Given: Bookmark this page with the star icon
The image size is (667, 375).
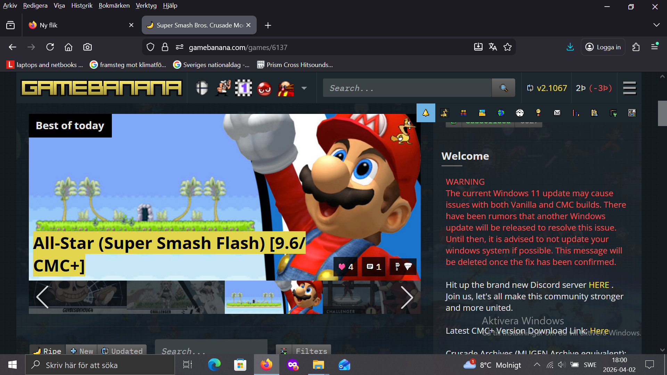Looking at the screenshot, I should click(508, 47).
